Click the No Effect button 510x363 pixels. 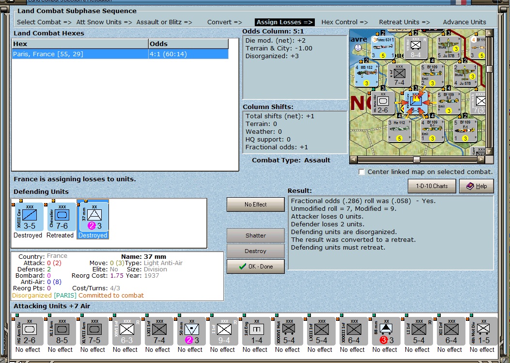(x=256, y=205)
